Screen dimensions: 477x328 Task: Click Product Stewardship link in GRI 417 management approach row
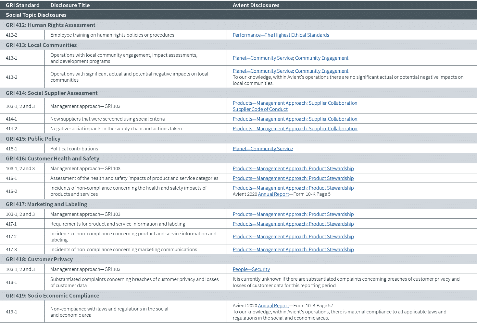point(293,214)
